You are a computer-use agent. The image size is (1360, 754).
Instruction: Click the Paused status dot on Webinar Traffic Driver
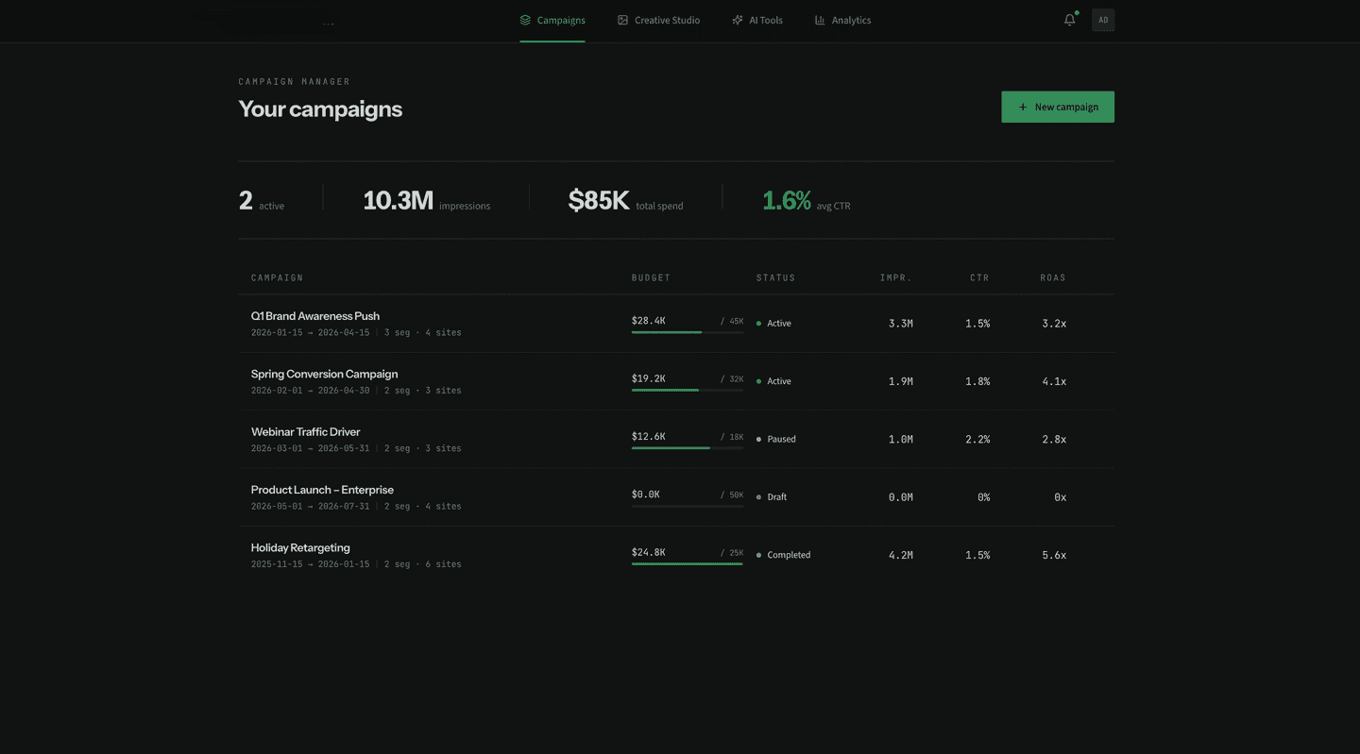pyautogui.click(x=758, y=439)
